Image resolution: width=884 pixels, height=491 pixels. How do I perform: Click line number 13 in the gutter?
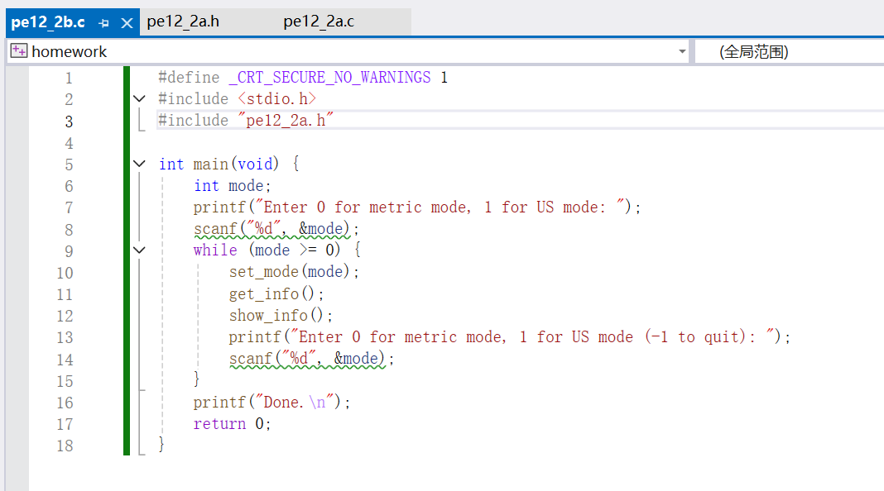(65, 337)
